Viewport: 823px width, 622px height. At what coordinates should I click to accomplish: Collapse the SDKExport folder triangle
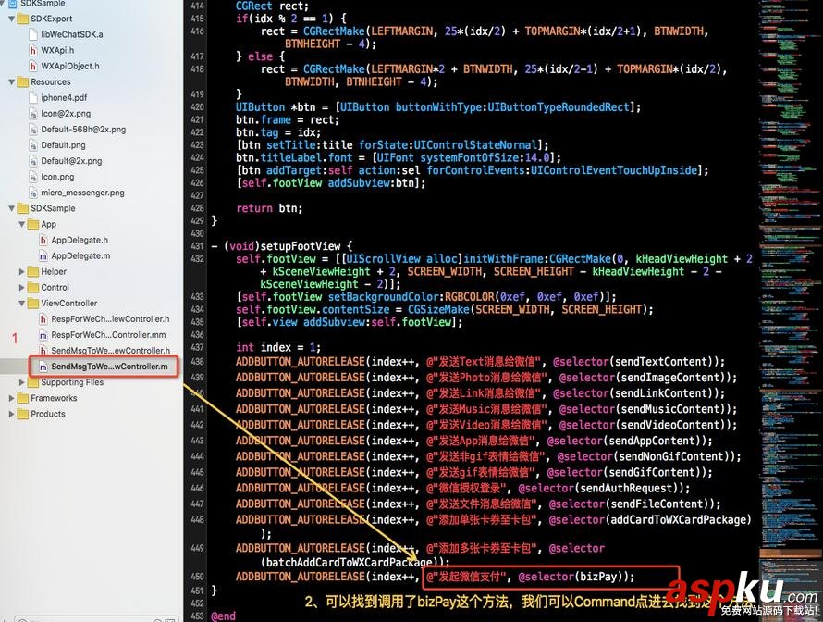11,19
